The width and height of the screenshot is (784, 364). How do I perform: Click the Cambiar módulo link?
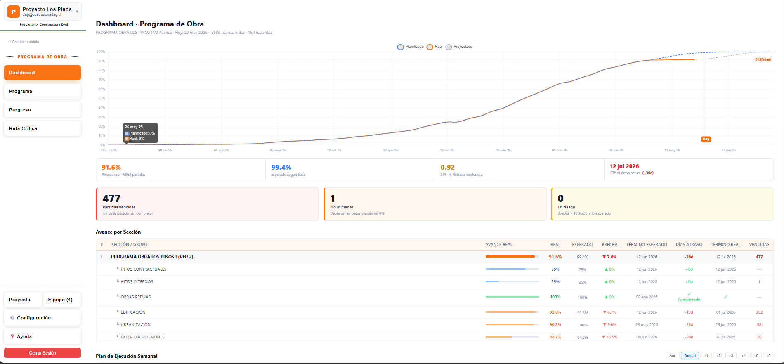[x=24, y=42]
